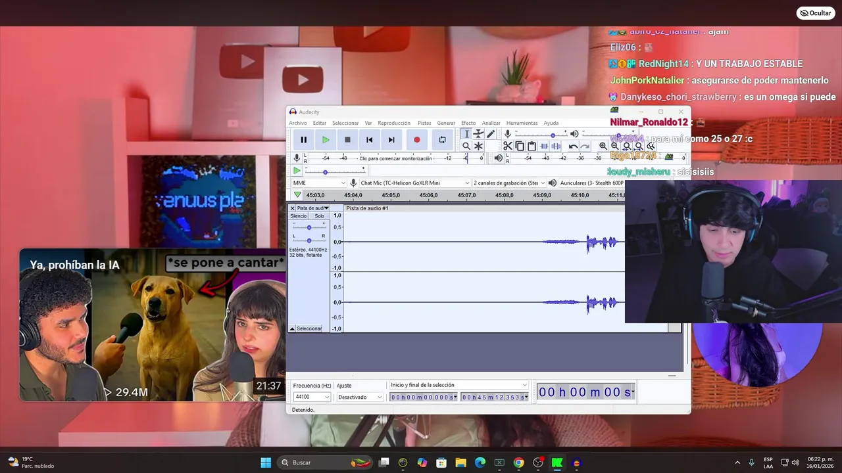Zoom out of the waveform
Image resolution: width=842 pixels, height=473 pixels.
click(x=614, y=146)
